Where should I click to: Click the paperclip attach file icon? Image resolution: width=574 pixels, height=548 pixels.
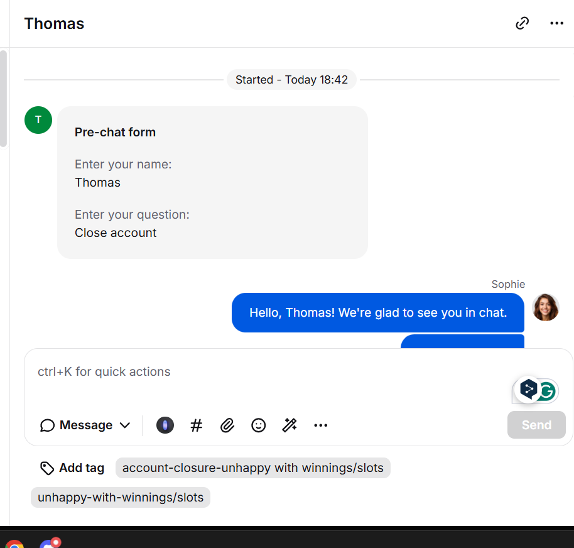(227, 425)
